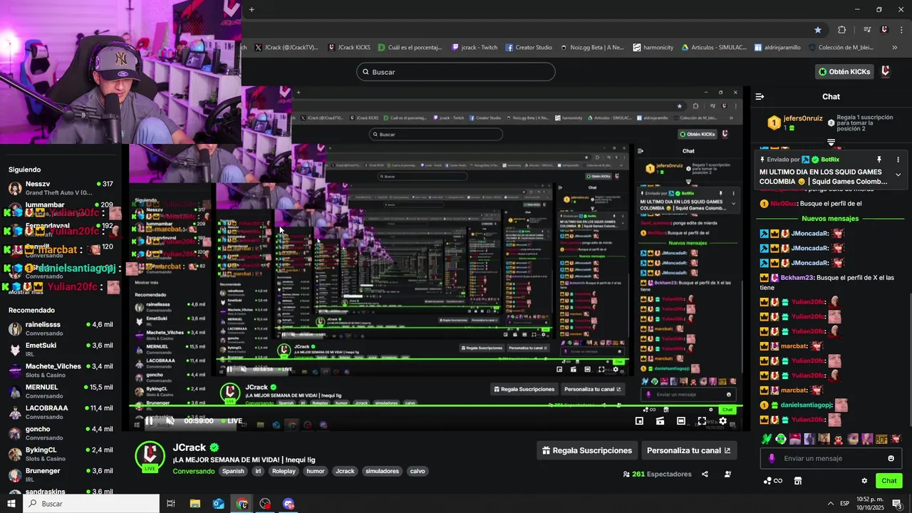Select the calvo tag

pyautogui.click(x=418, y=471)
